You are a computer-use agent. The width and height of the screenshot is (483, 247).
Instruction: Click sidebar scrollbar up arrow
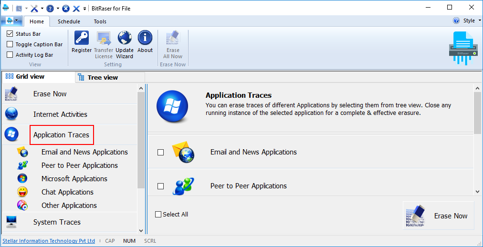pyautogui.click(x=141, y=88)
